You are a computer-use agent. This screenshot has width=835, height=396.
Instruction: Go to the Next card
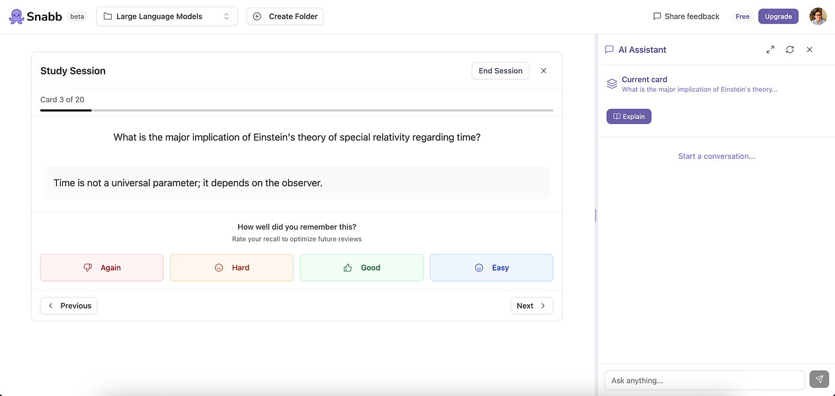point(532,306)
